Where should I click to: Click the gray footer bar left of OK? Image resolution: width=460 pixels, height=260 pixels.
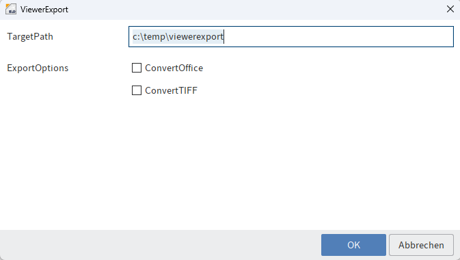tap(160, 245)
